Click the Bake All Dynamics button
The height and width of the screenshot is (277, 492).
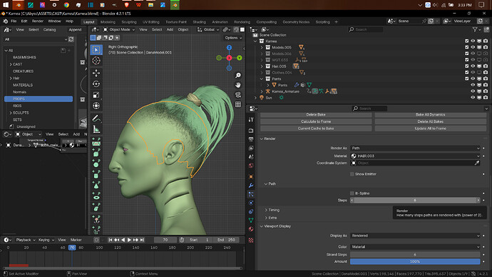click(x=431, y=115)
